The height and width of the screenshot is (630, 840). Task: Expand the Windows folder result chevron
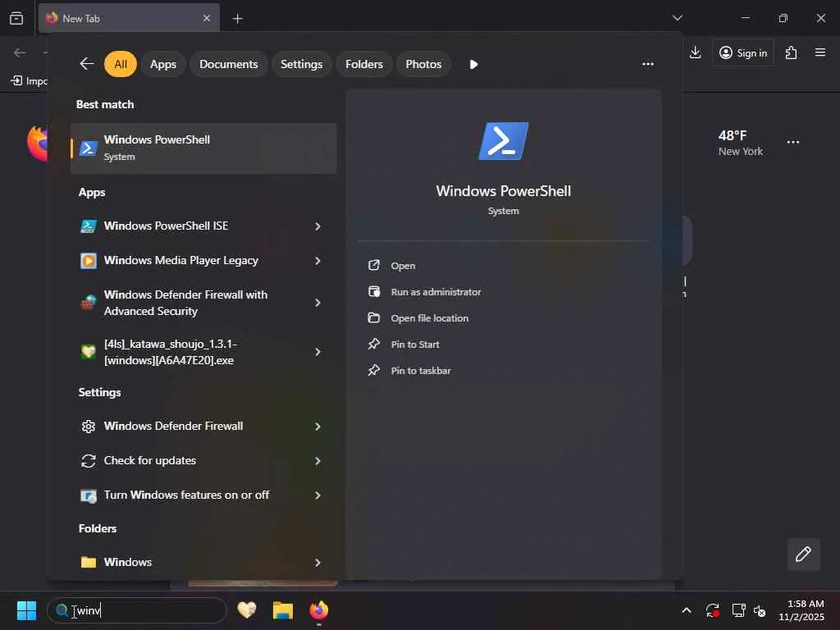(317, 563)
